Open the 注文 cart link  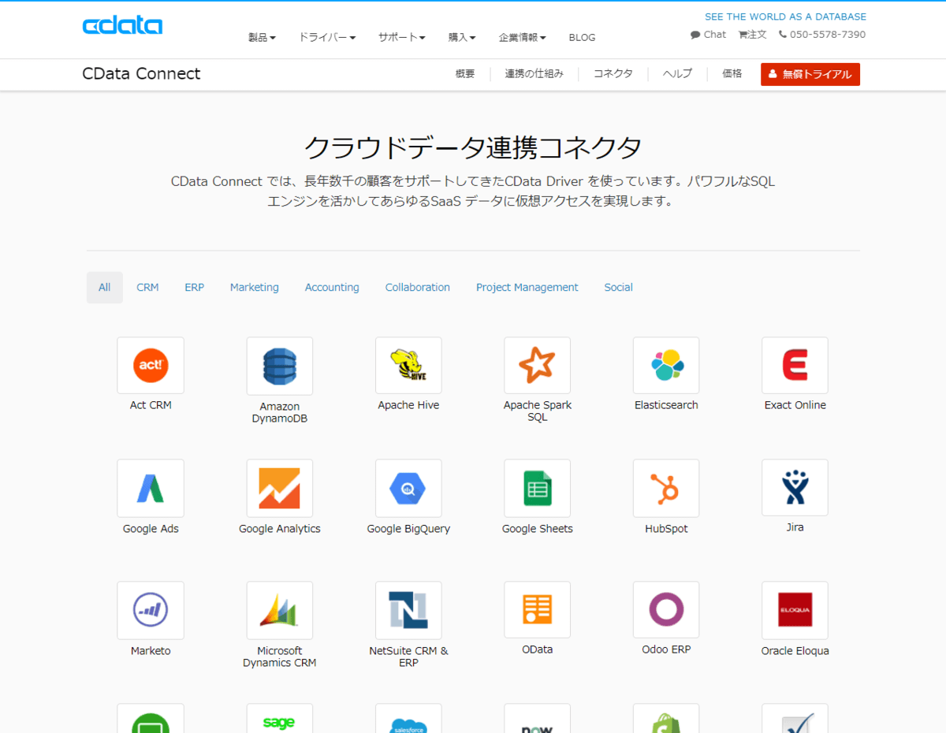click(752, 35)
